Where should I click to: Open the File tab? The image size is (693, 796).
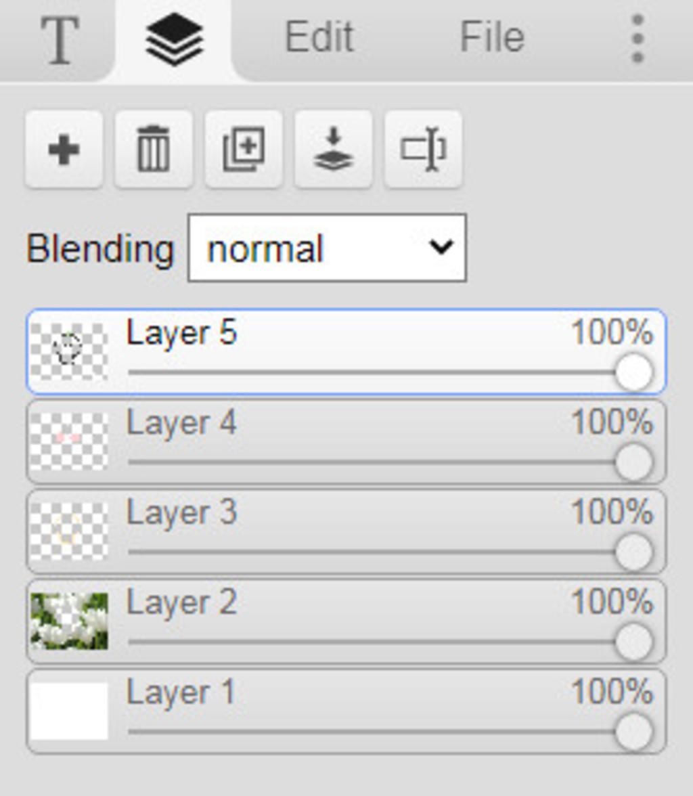tap(492, 37)
